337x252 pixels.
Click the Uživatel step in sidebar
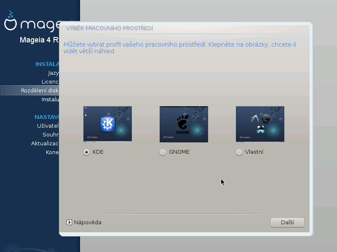[48, 126]
